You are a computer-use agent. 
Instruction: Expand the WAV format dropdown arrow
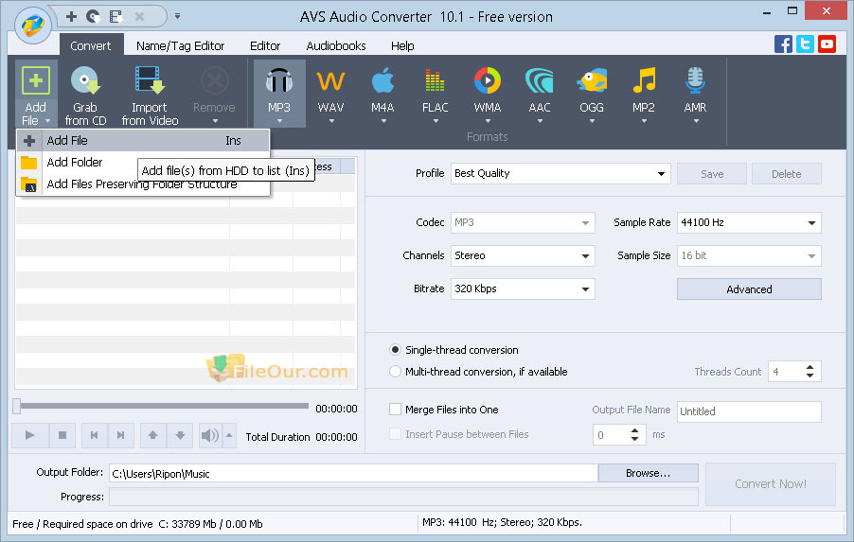[331, 121]
